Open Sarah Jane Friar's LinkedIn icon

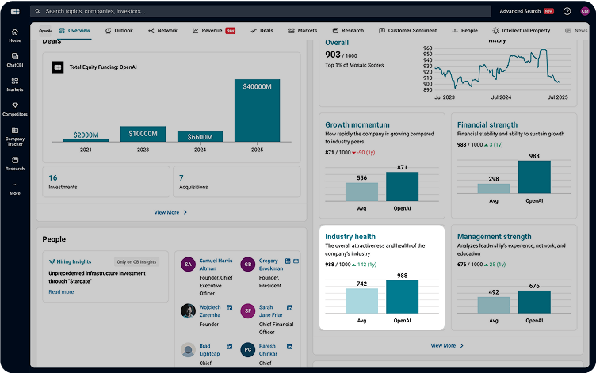click(x=288, y=307)
